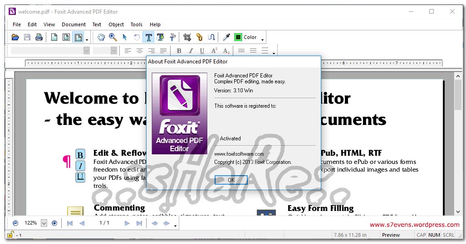Select the Add Text tool with plus

160,38
